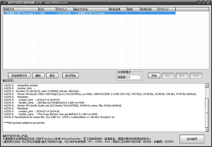Start conversion with the 开始 button
Viewport: 212px width, 147px height.
point(154,75)
